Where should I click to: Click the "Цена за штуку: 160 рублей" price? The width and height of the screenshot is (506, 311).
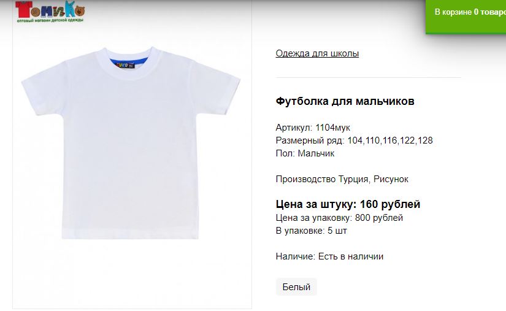[348, 204]
